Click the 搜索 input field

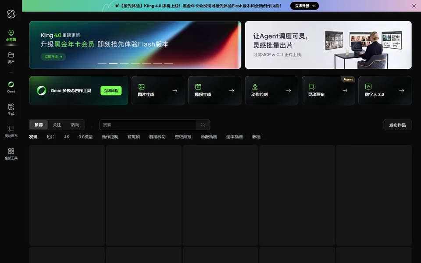coord(148,125)
